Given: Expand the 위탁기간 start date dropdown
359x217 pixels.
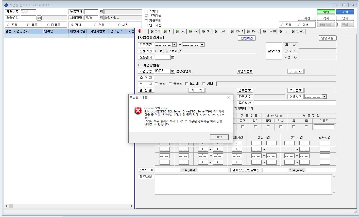Looking at the screenshot, I should [174, 45].
